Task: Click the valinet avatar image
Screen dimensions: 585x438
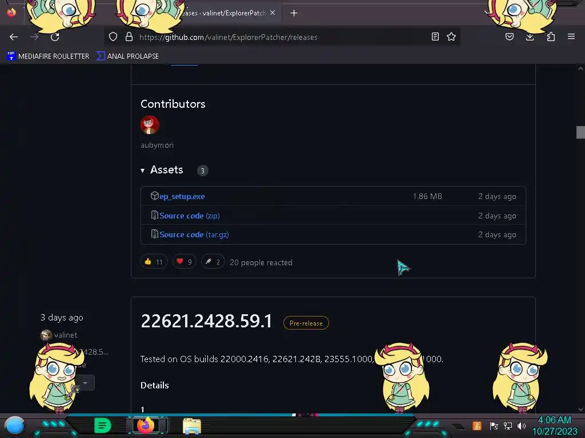Action: (x=46, y=335)
